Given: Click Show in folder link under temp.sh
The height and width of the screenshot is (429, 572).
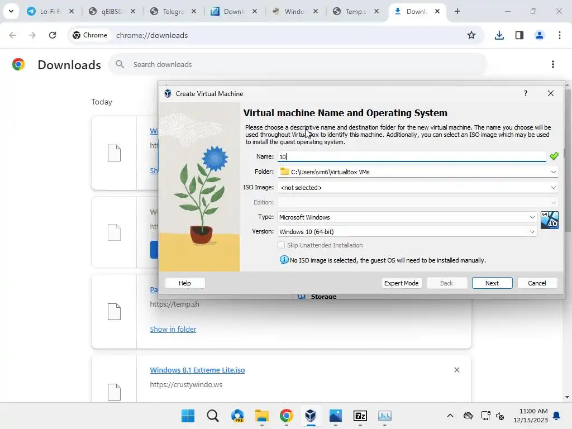Looking at the screenshot, I should click(173, 329).
